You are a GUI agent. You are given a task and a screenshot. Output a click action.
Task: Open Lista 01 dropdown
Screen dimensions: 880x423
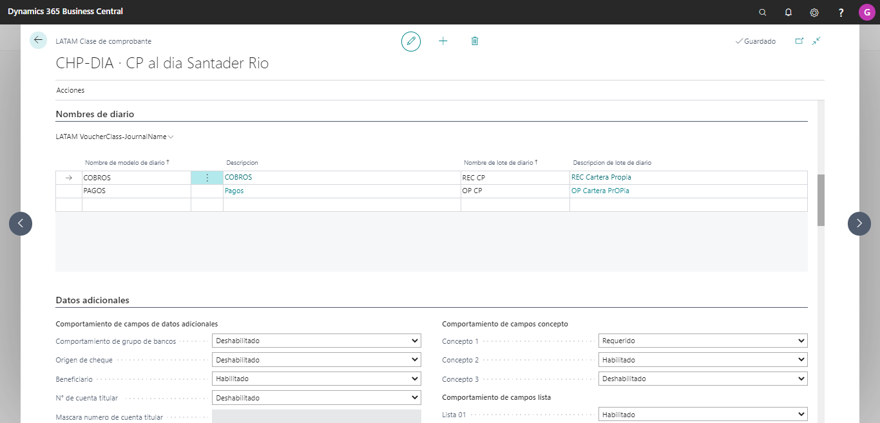[703, 415]
